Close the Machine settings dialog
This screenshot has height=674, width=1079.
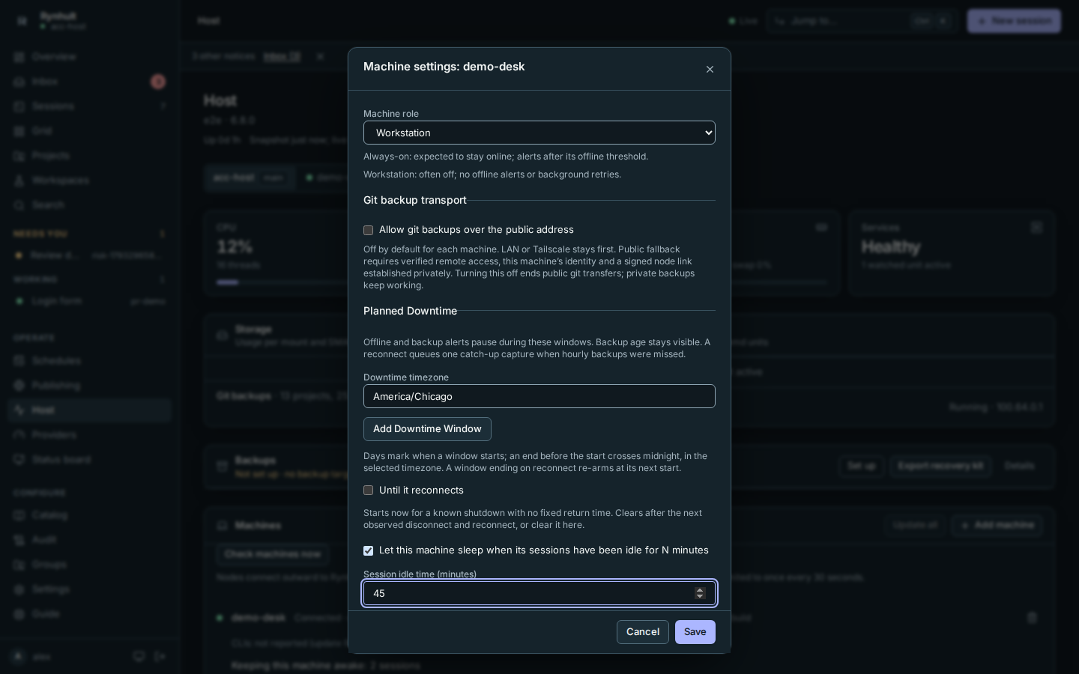[x=710, y=70]
